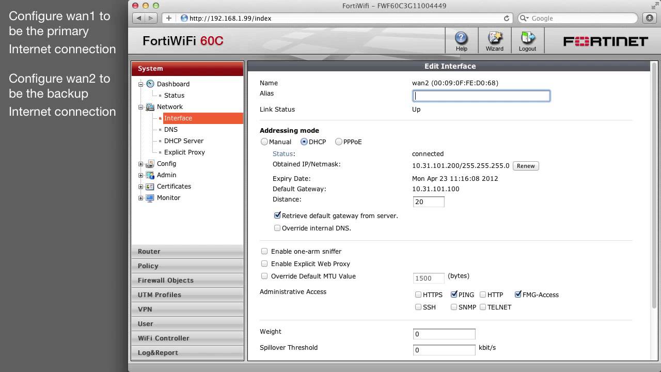Expand the Monitor tree node
661x372 pixels.
[140, 198]
